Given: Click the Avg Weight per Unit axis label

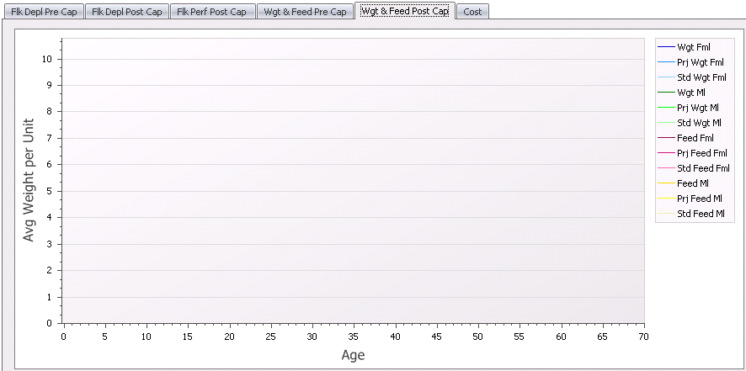Looking at the screenshot, I should click(x=29, y=180).
